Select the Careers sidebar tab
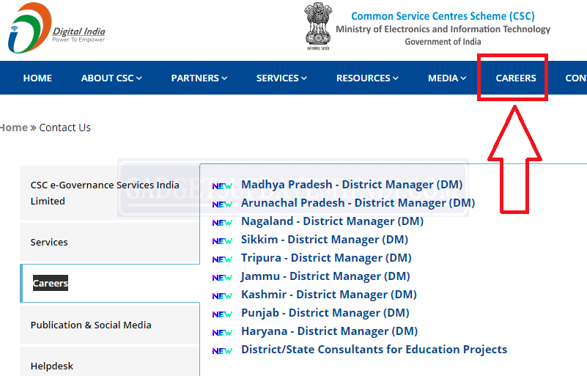The height and width of the screenshot is (376, 587). click(110, 283)
